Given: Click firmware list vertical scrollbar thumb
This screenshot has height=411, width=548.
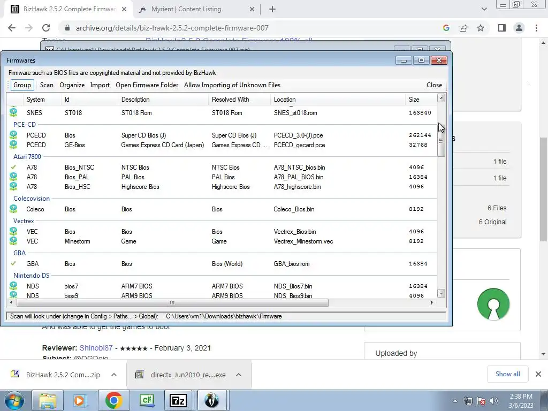Looking at the screenshot, I should click(x=441, y=140).
